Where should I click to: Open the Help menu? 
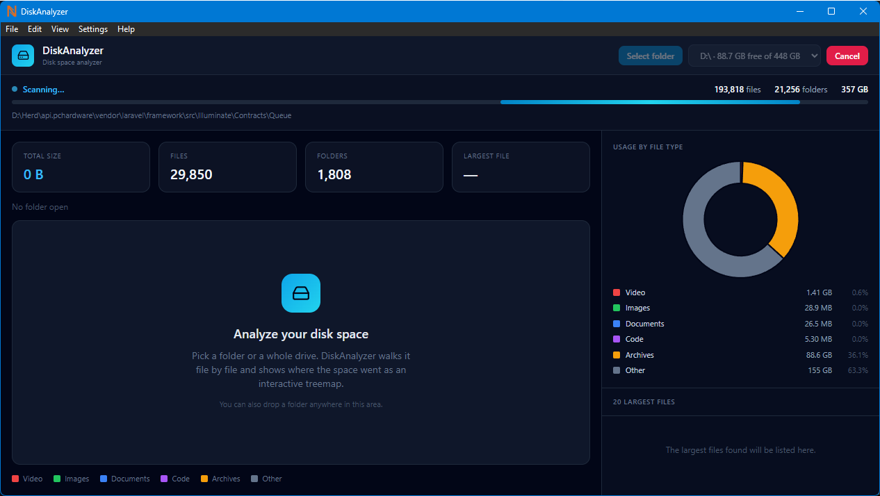pyautogui.click(x=126, y=29)
